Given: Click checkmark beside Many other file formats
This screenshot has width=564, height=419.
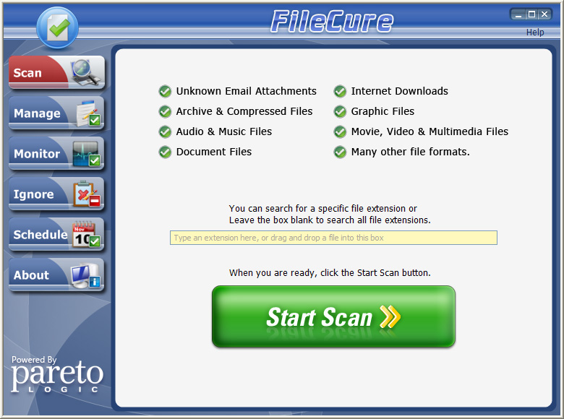Looking at the screenshot, I should (340, 152).
